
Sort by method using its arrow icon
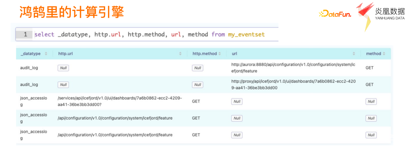[384, 54]
